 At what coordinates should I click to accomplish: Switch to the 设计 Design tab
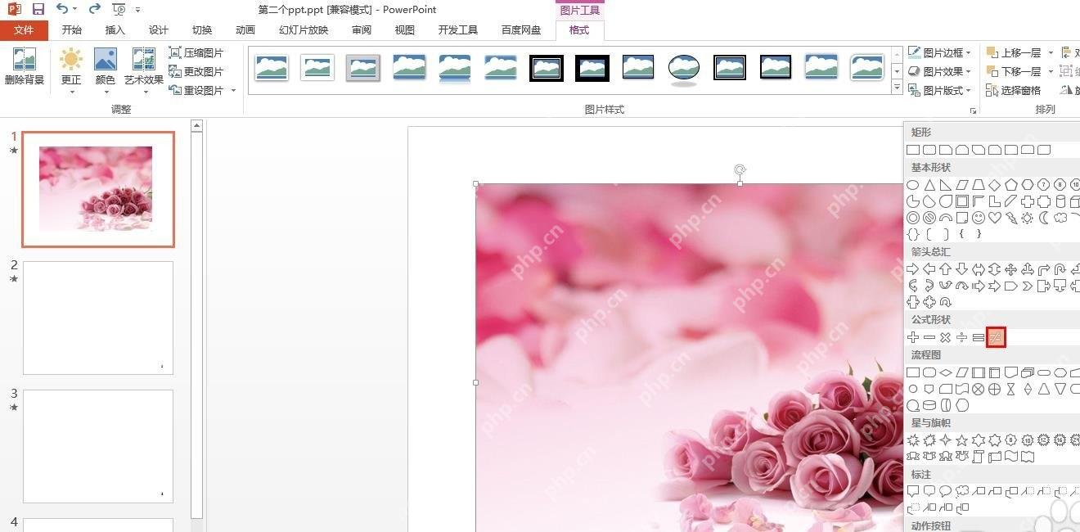pyautogui.click(x=159, y=30)
